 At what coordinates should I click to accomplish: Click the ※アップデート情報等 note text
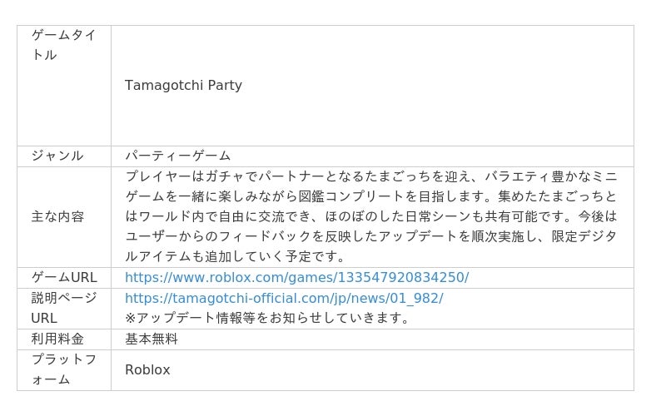[x=266, y=318]
